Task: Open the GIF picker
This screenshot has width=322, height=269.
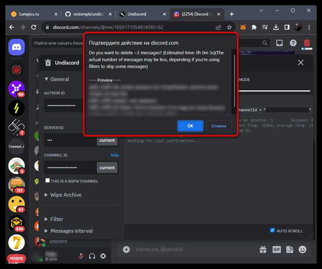Action: click(276, 250)
